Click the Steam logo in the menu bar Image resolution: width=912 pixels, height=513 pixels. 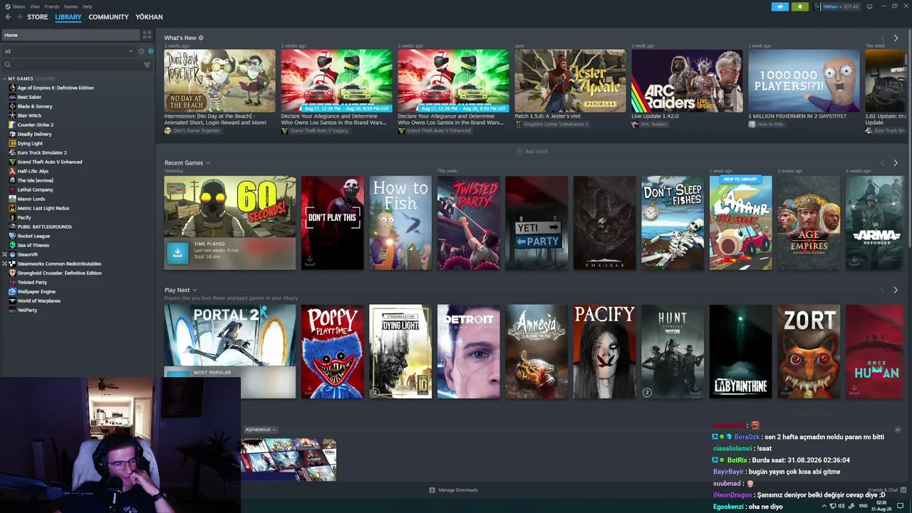click(x=7, y=6)
